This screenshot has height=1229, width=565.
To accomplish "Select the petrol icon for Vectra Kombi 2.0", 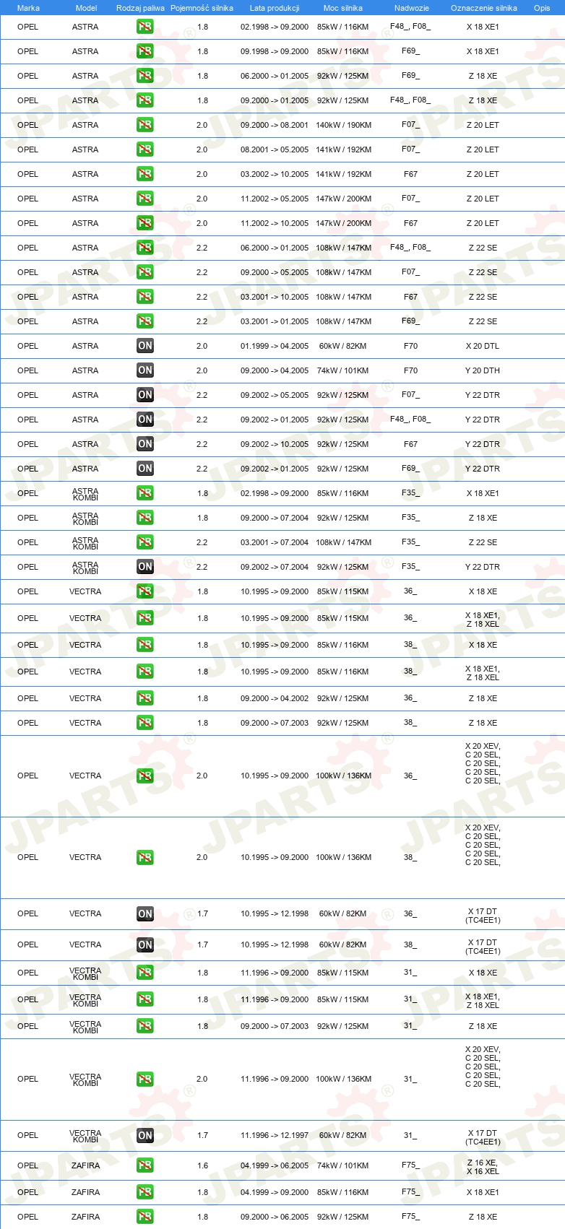I will point(145,1079).
